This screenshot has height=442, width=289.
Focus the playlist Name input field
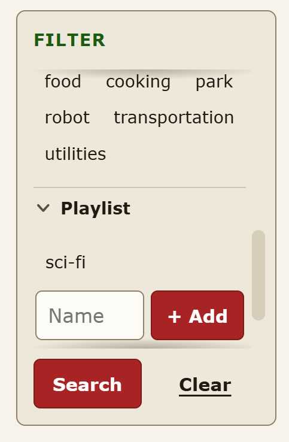coord(90,316)
